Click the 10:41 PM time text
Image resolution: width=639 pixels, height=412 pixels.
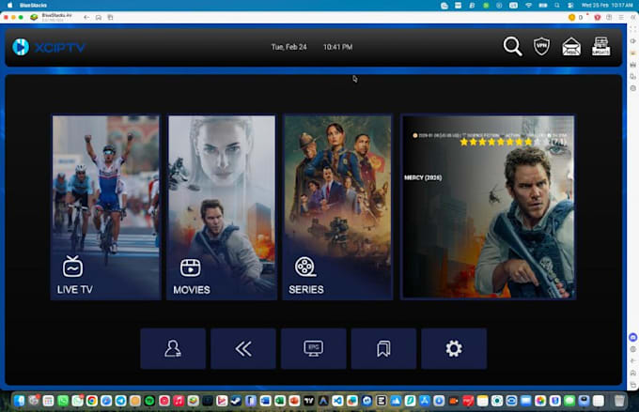(338, 47)
